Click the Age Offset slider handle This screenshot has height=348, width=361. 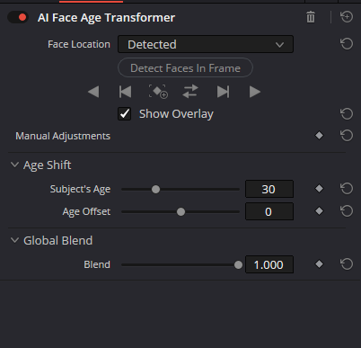(x=180, y=212)
